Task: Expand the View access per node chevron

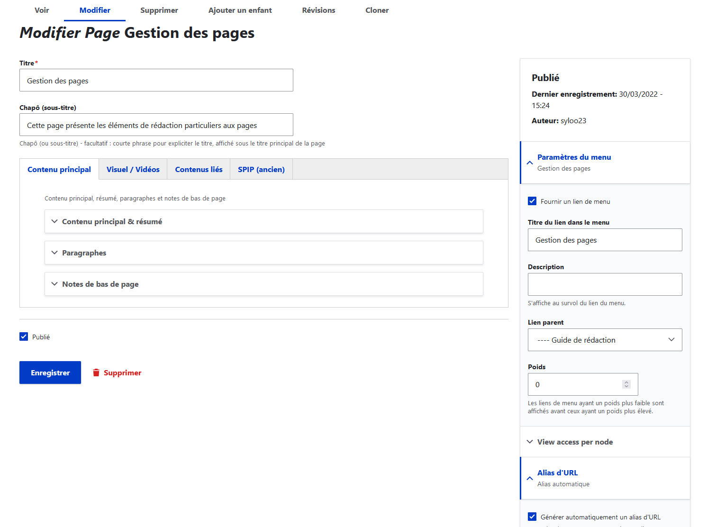Action: [x=529, y=441]
